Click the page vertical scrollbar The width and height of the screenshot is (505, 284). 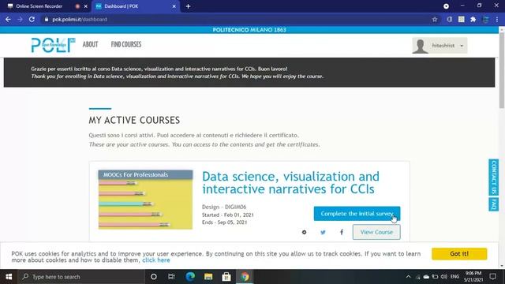(502, 71)
